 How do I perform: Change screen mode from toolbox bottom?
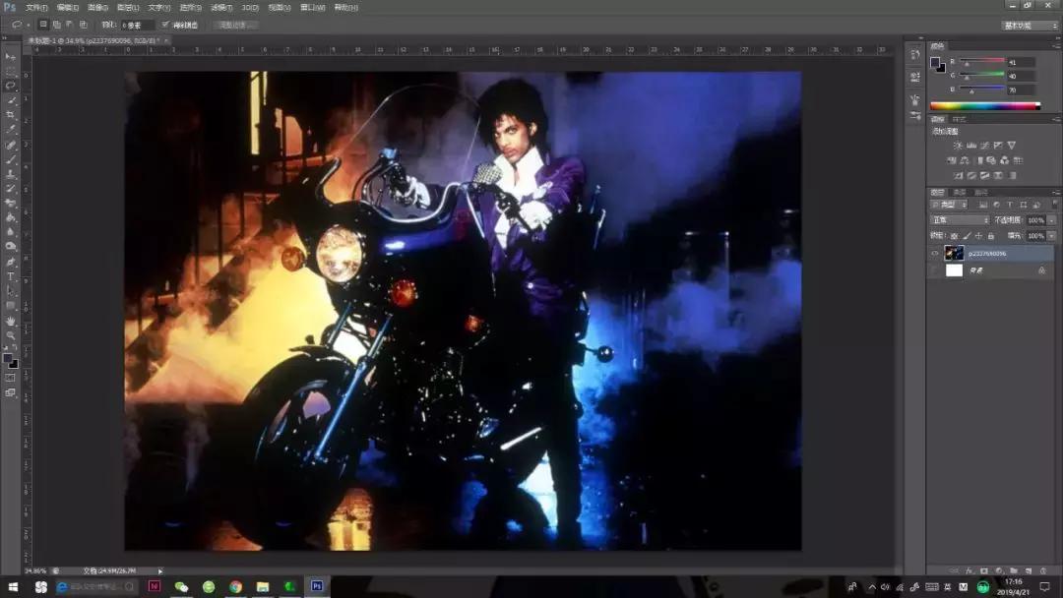pos(10,392)
